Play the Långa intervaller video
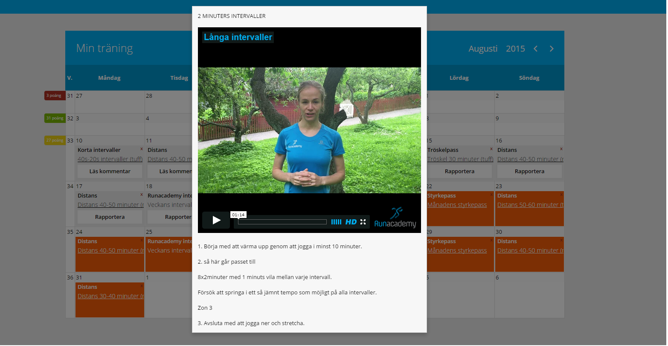Viewport: 668px width, 346px height. [x=216, y=221]
